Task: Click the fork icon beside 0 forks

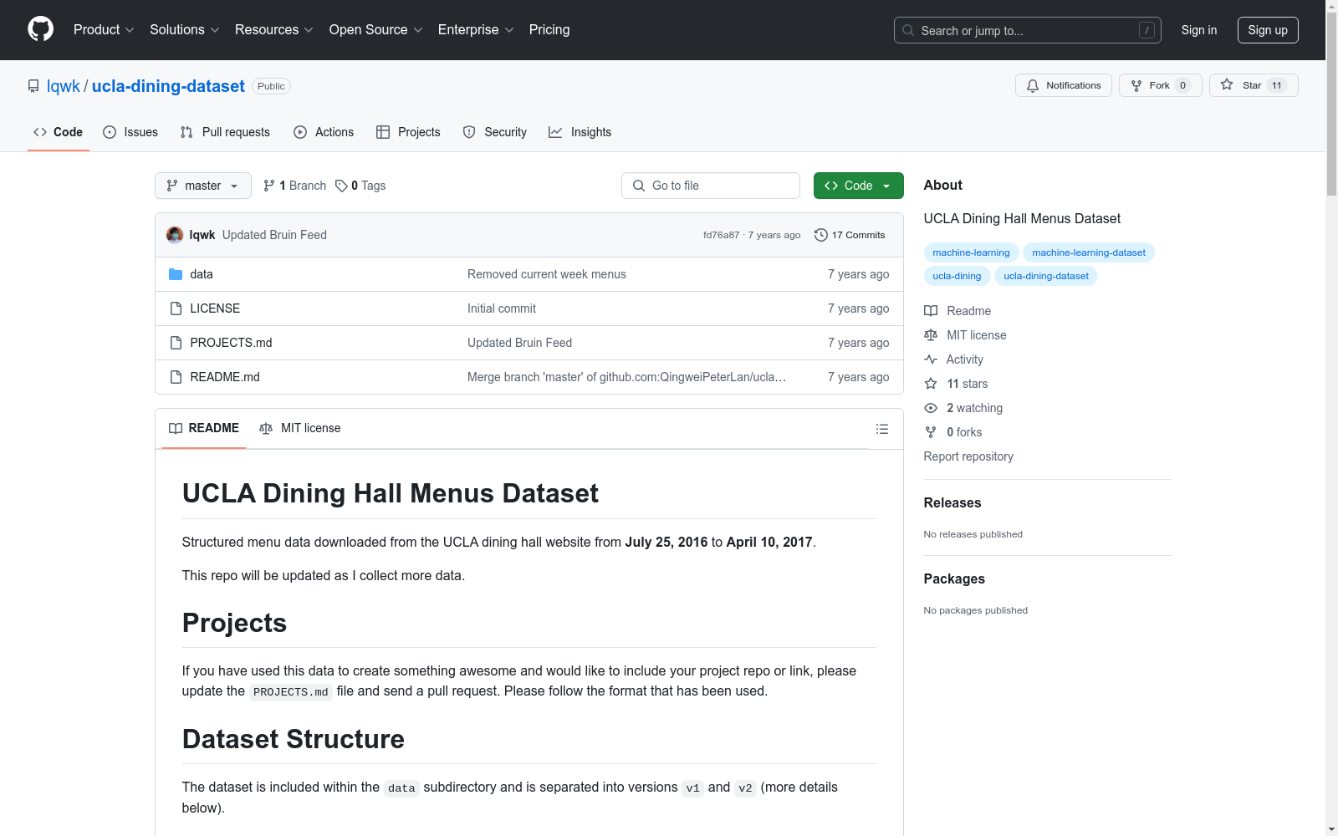Action: point(931,432)
